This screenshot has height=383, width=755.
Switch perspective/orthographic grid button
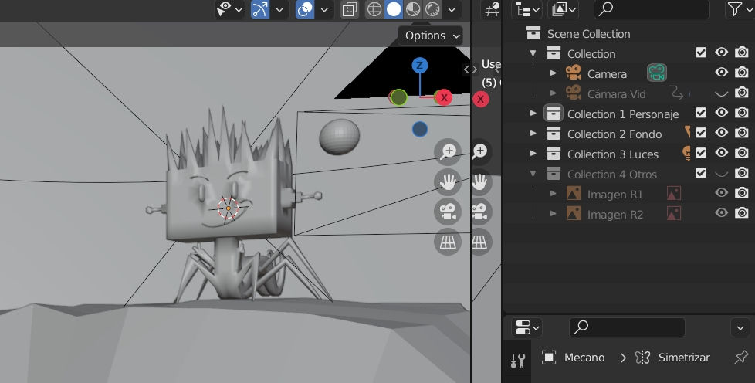447,242
